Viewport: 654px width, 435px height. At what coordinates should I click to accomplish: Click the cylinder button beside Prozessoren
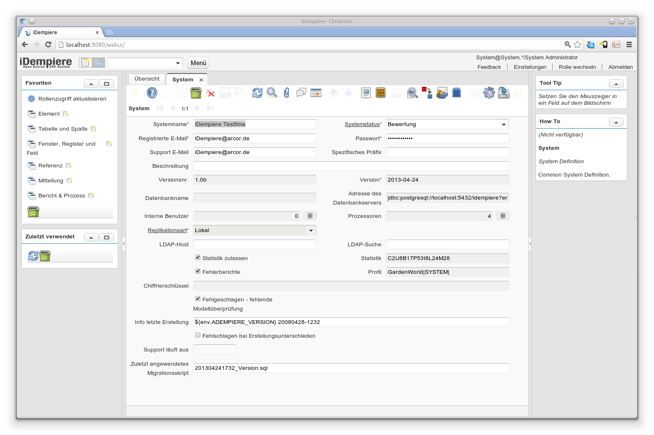[503, 216]
